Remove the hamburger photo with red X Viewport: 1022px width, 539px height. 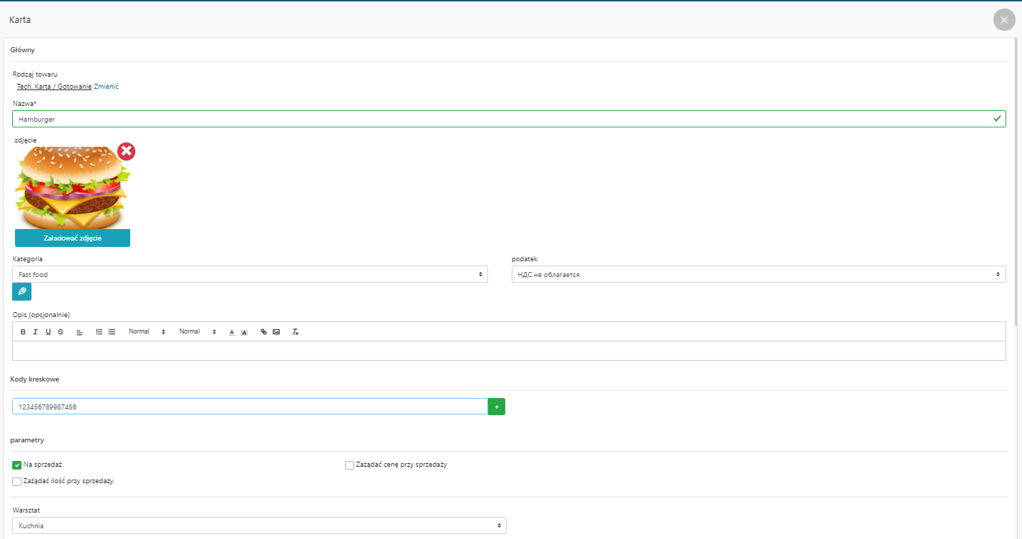(126, 151)
